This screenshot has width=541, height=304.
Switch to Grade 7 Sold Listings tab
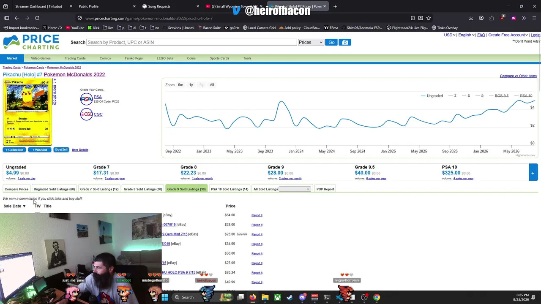coord(99,189)
